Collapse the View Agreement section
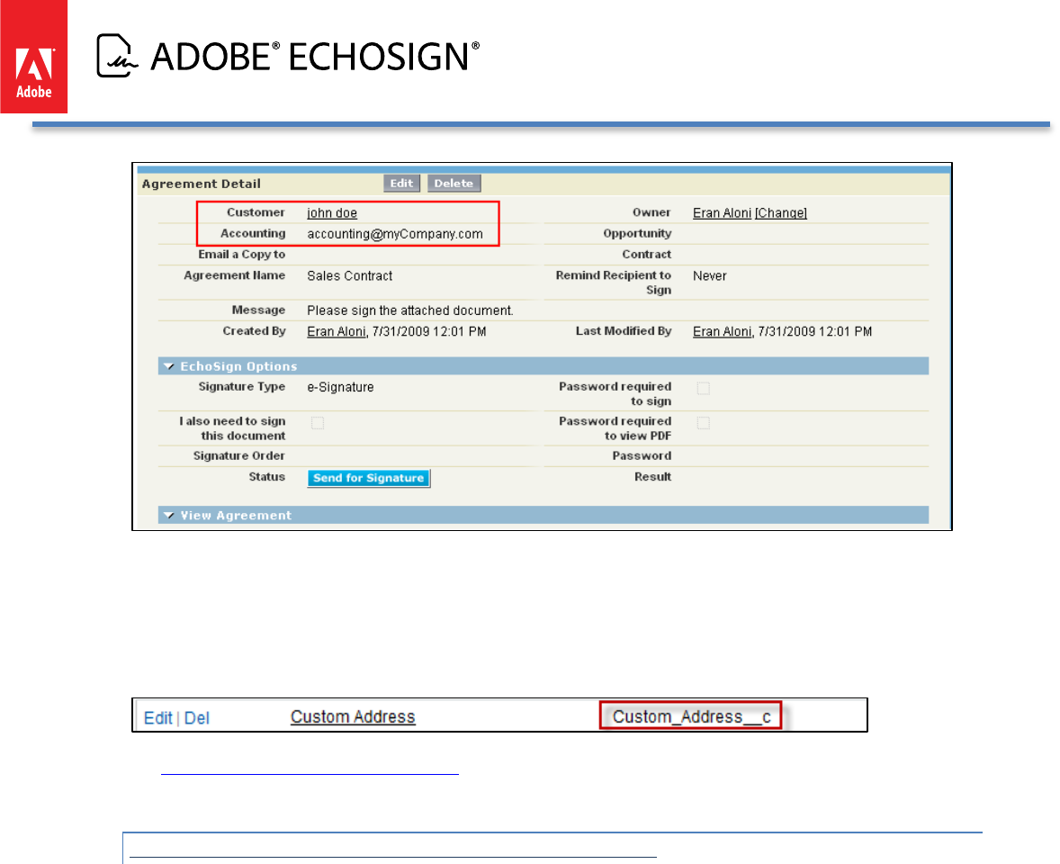Image resolution: width=1060 pixels, height=864 pixels. click(x=169, y=516)
